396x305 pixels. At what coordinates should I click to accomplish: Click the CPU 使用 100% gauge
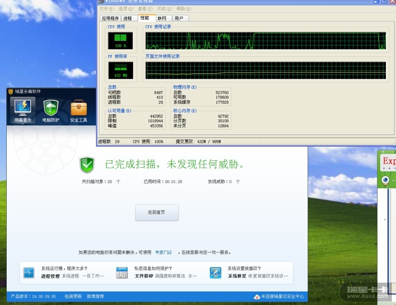tap(120, 41)
